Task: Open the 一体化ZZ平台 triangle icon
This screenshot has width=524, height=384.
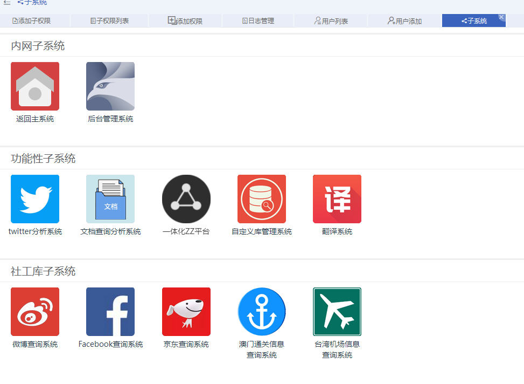Action: tap(186, 199)
